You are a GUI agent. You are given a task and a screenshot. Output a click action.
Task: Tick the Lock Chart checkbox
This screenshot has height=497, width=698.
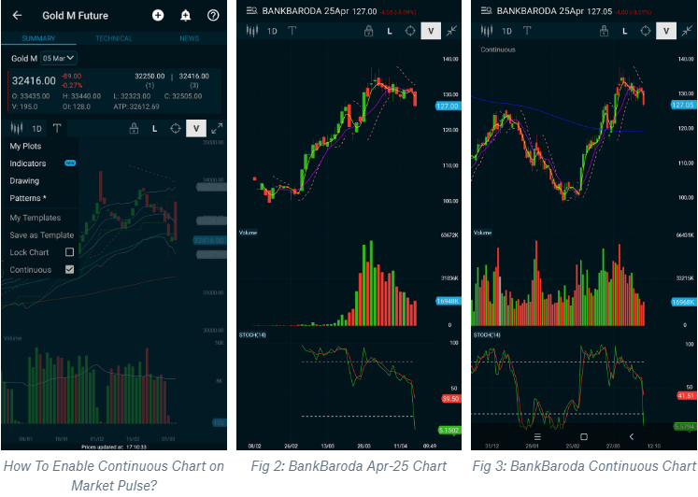click(x=69, y=252)
